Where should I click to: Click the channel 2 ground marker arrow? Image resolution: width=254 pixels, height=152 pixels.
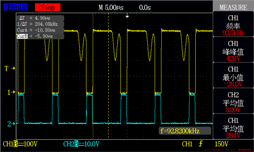(11, 124)
